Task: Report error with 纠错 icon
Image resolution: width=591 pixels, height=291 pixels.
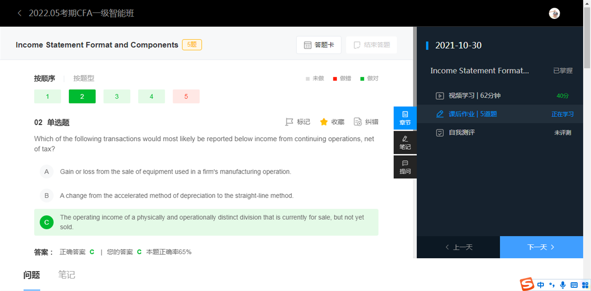Action: (x=366, y=122)
